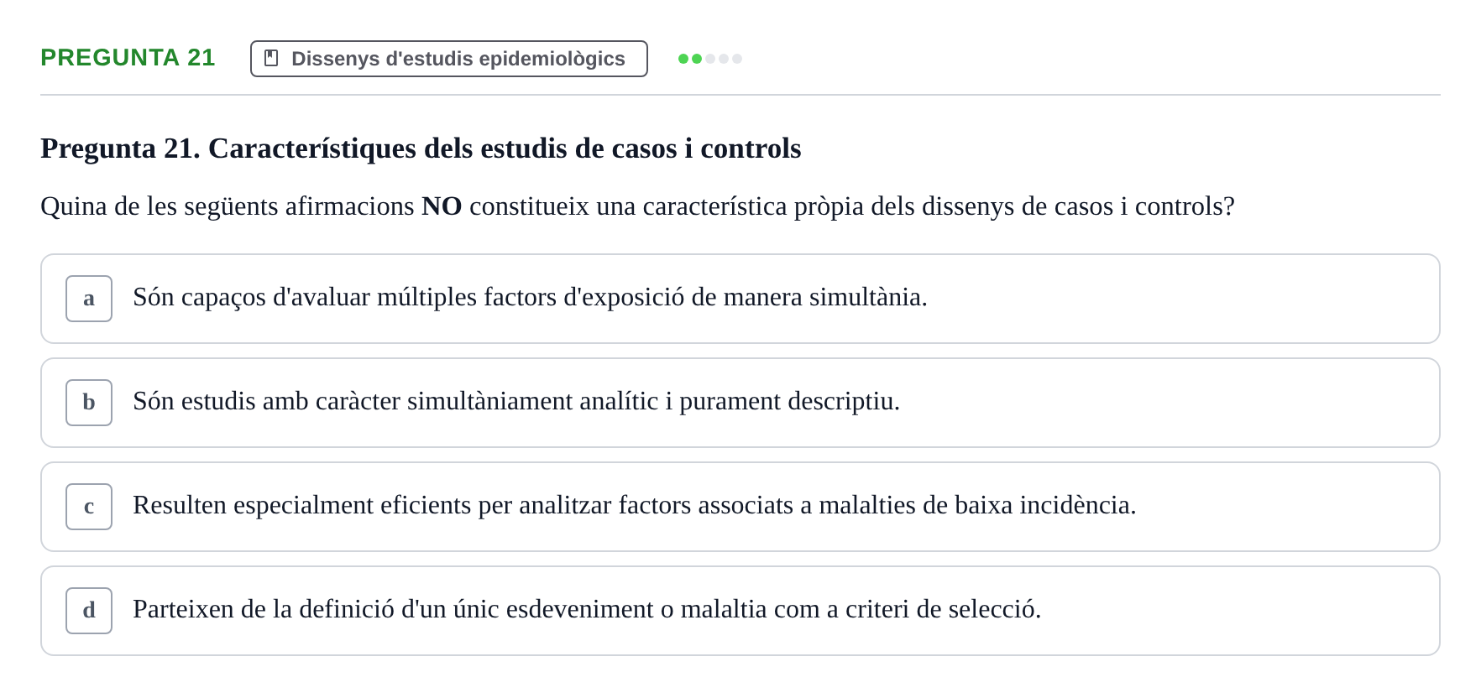The height and width of the screenshot is (698, 1481).
Task: Click the title "Característiques dels estudis de casos i controls"
Action: (x=505, y=148)
